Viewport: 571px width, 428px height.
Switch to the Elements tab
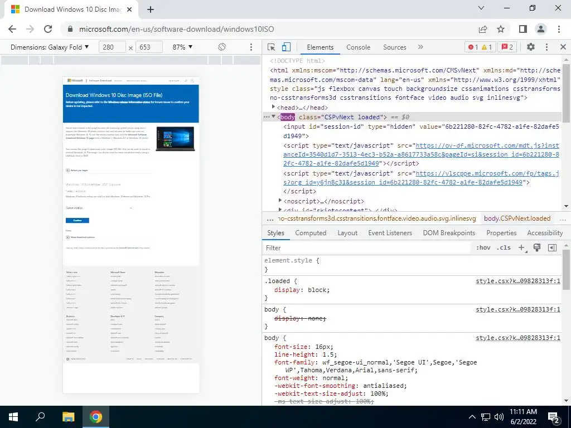point(320,47)
